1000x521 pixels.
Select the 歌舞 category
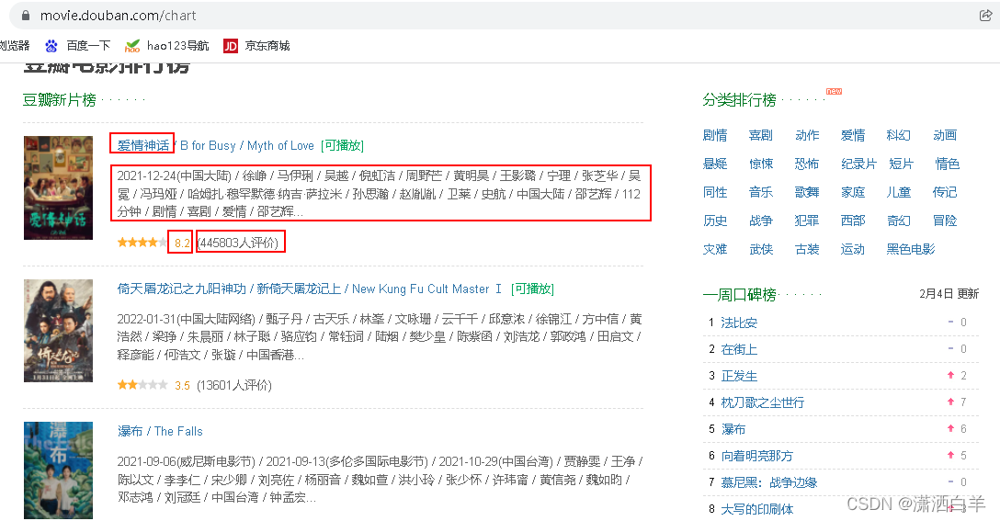(807, 192)
